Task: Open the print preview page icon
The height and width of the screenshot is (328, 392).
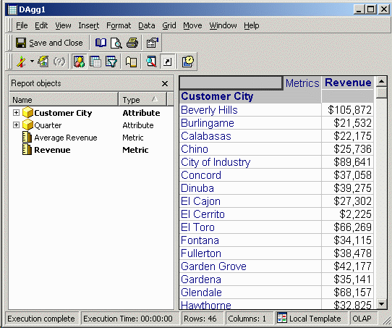Action: coord(116,43)
